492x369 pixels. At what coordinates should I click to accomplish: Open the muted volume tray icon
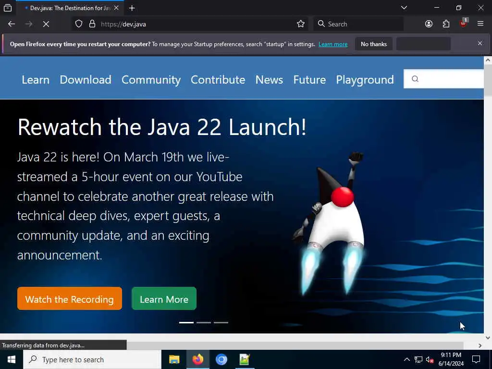click(430, 359)
